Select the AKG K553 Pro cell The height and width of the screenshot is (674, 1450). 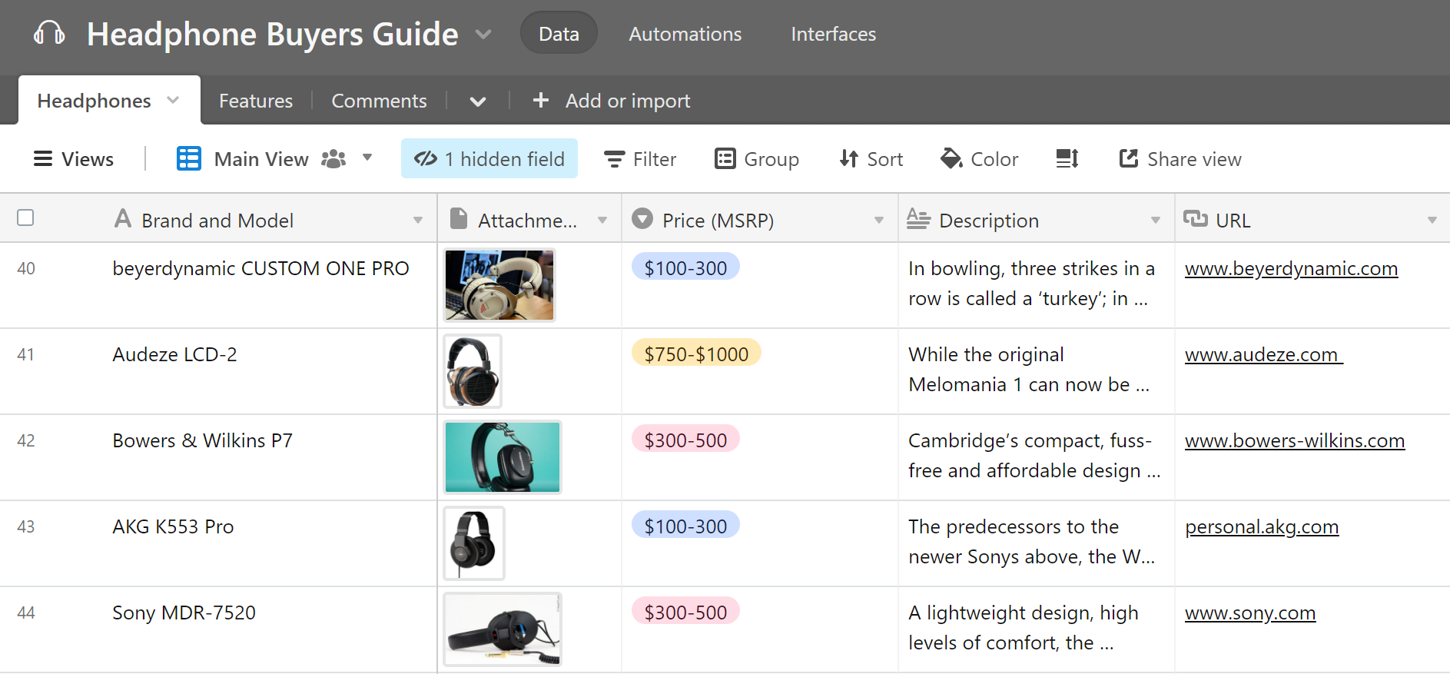[x=261, y=543]
